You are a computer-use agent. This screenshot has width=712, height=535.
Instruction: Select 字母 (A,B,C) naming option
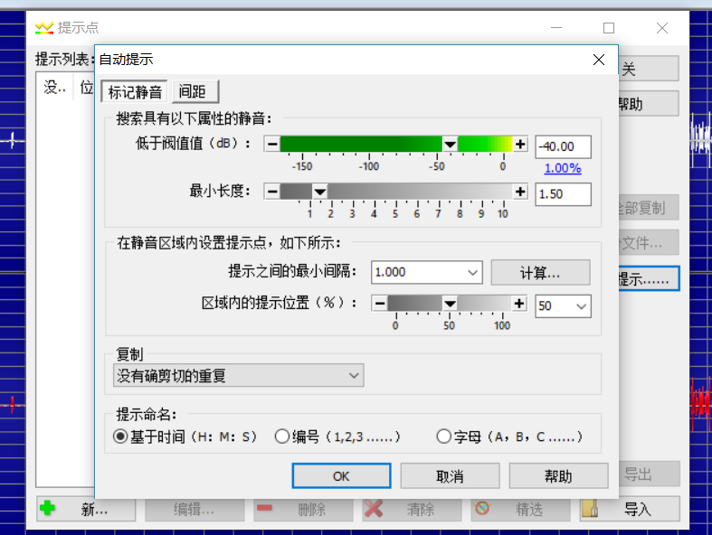click(509, 436)
